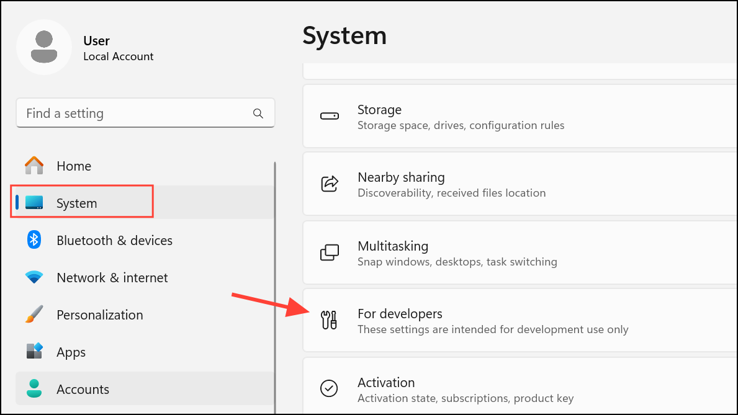The image size is (738, 415).
Task: Click the Storage drive icon
Action: click(329, 116)
